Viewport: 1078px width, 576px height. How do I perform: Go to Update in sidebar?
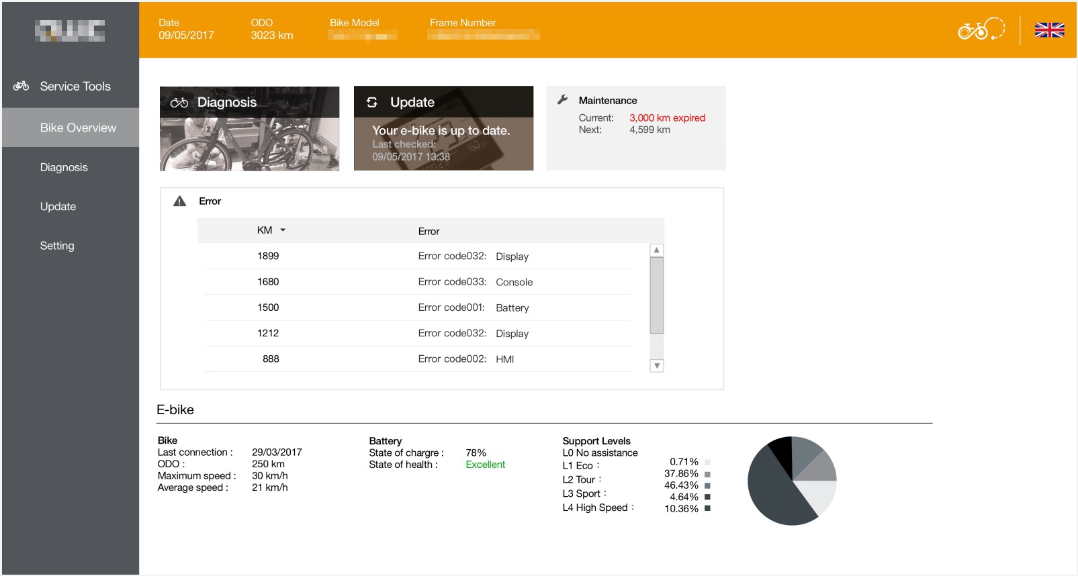[x=58, y=207]
